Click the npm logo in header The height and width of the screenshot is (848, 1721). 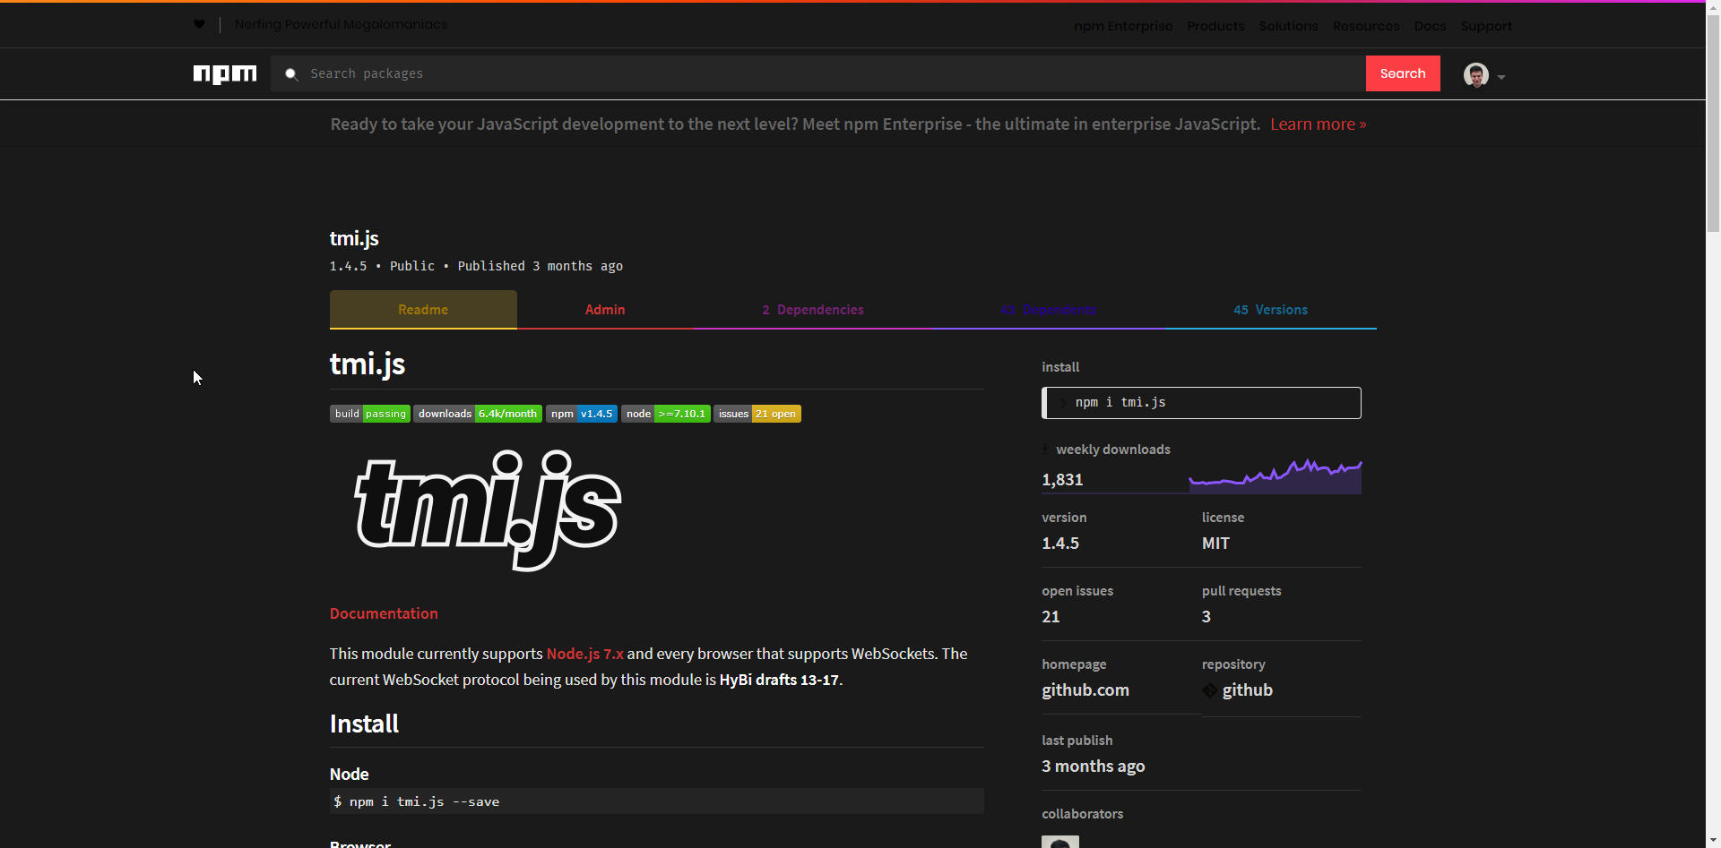pyautogui.click(x=225, y=73)
